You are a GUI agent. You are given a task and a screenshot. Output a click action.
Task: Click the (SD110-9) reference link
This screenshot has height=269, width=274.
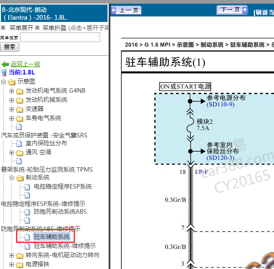coord(220,105)
